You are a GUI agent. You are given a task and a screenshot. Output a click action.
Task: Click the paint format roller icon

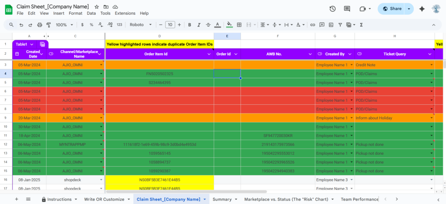point(49,25)
